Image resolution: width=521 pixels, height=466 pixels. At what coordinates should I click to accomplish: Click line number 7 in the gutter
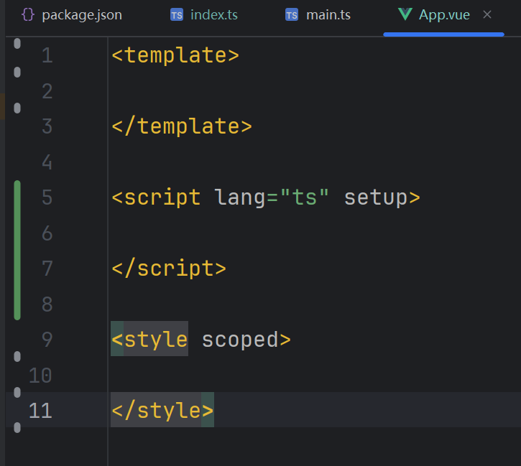click(47, 269)
